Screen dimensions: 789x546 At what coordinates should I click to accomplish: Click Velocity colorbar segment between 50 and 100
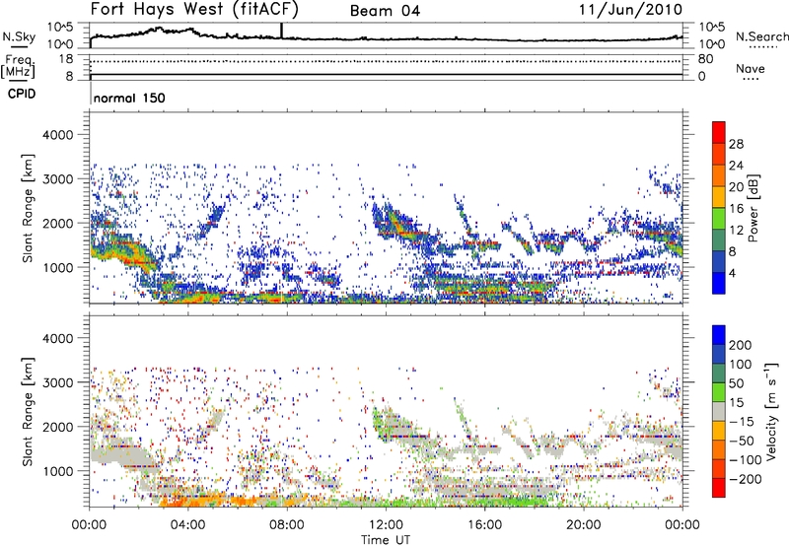[x=719, y=374]
